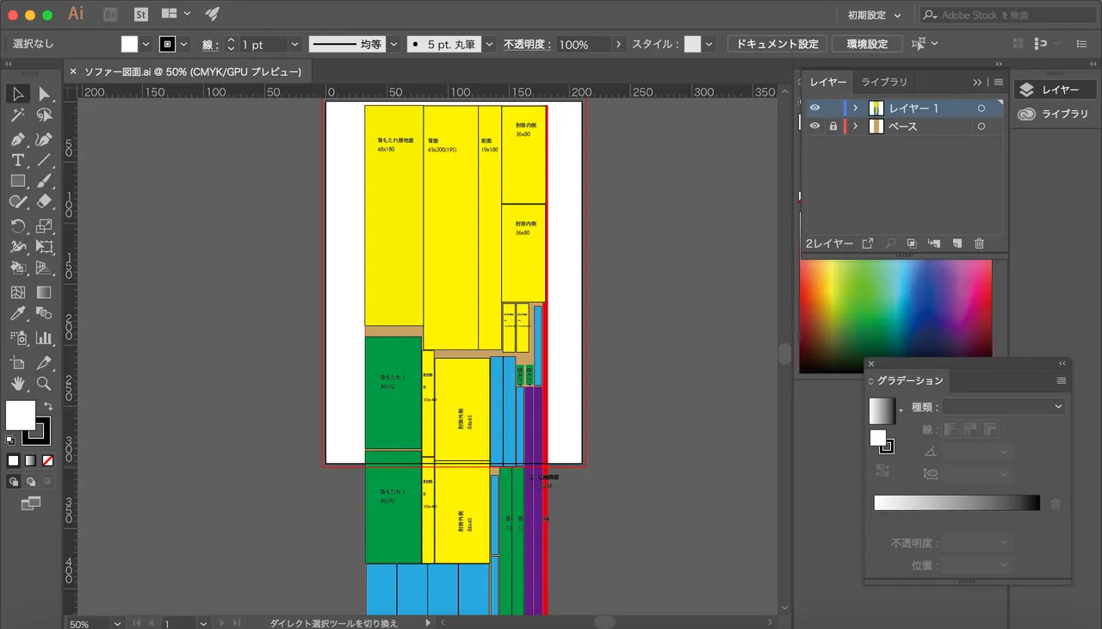Screen dimensions: 1102x629
Task: Click the 100% opacity input field
Action: [x=584, y=44]
